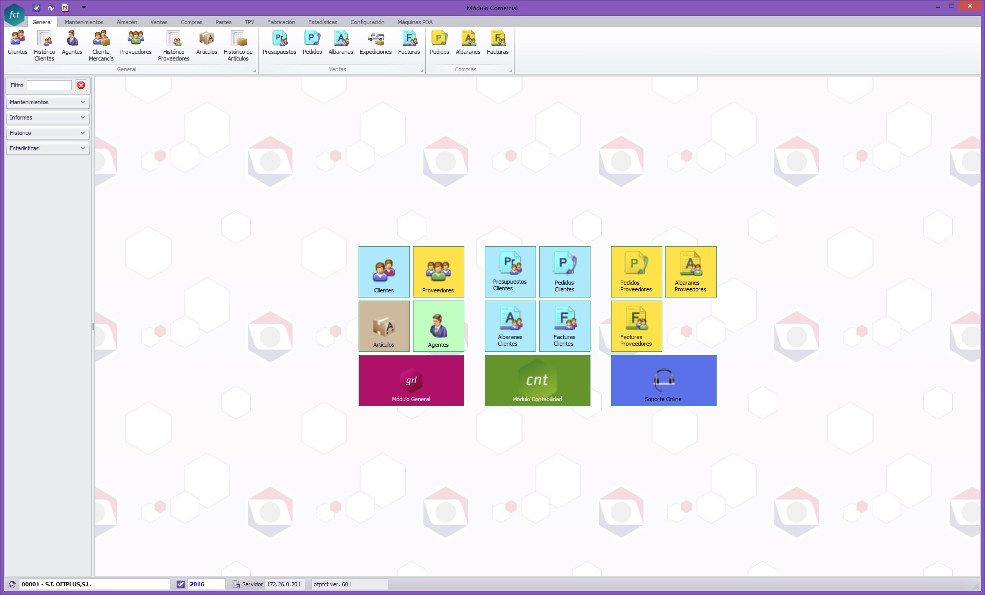Click the checkmark icon in title bar

click(36, 8)
